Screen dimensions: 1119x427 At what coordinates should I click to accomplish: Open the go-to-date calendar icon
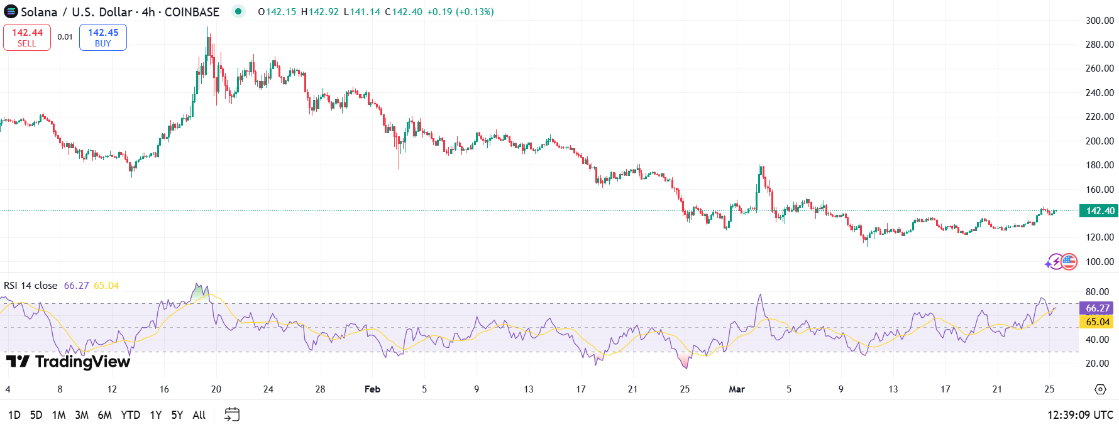232,414
